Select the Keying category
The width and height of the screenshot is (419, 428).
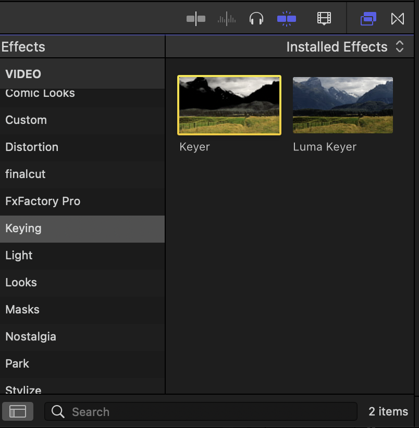point(82,229)
